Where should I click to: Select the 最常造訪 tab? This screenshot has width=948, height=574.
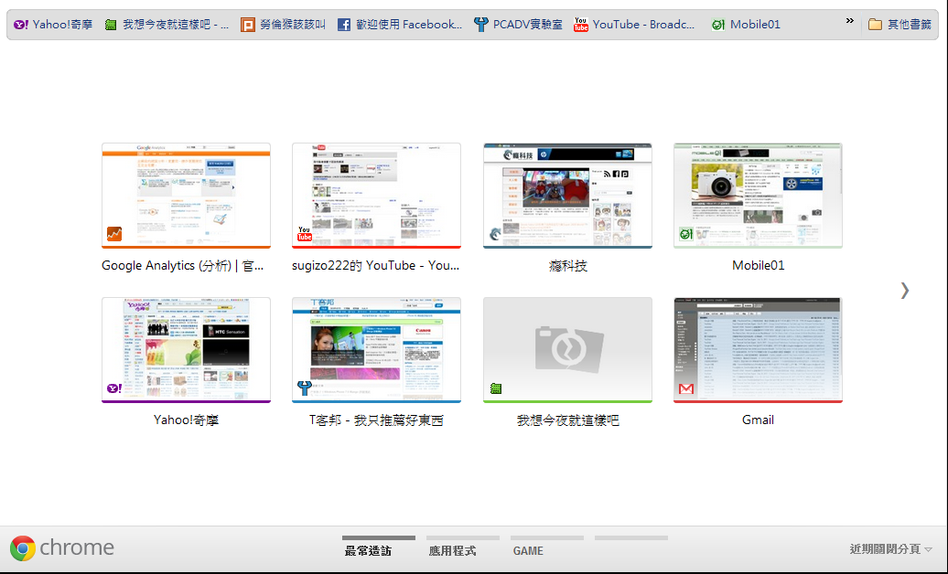click(368, 550)
